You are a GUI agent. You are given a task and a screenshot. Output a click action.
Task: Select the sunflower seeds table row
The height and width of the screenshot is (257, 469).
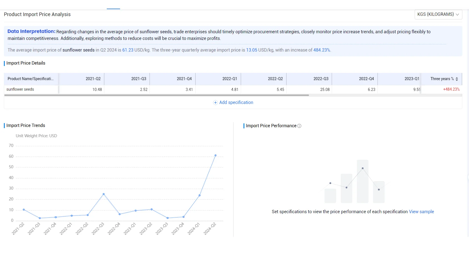coord(233,90)
